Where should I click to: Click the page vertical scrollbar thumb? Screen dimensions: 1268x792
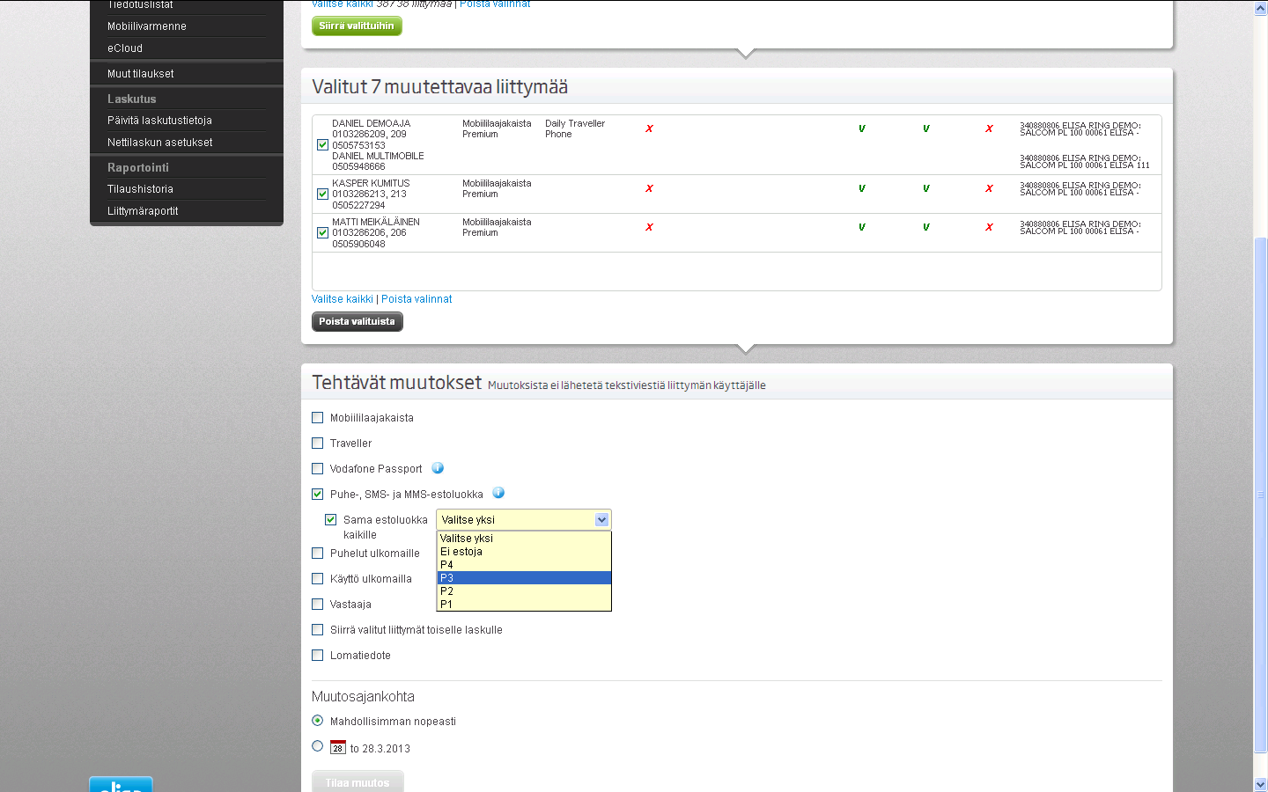pos(1261,495)
